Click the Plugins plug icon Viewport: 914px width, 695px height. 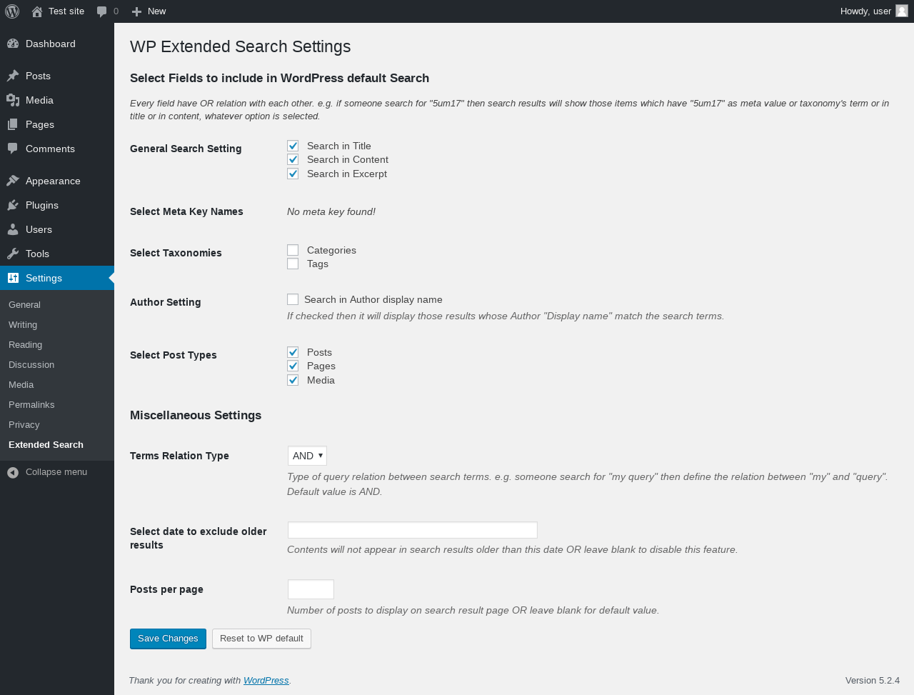(x=13, y=205)
